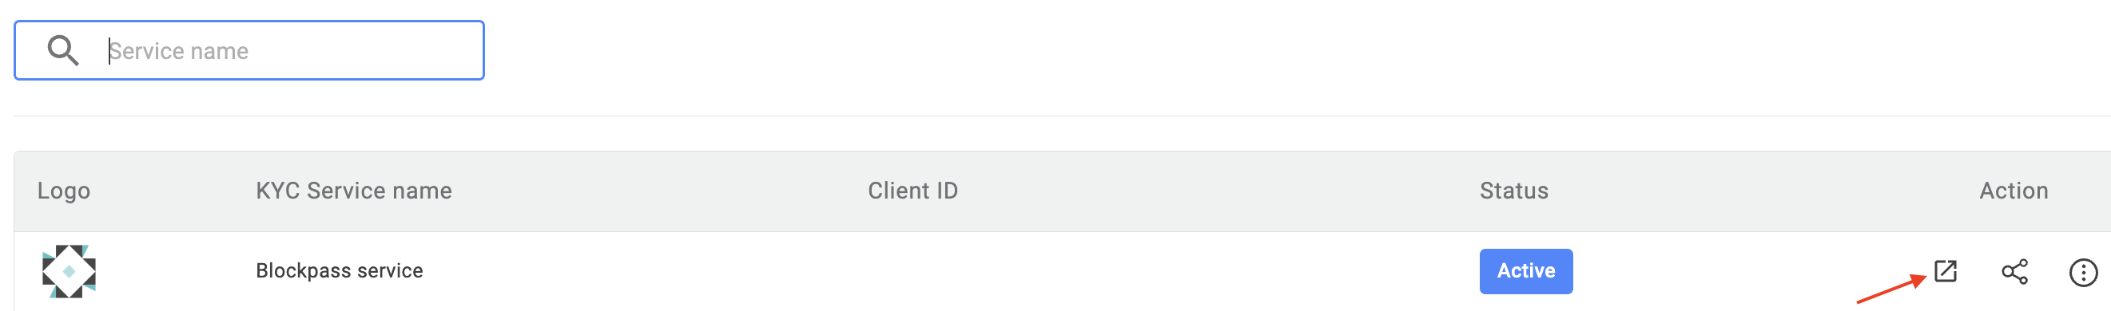2111x311 pixels.
Task: Expand row actions with vertical ellipsis icon
Action: (x=2083, y=272)
